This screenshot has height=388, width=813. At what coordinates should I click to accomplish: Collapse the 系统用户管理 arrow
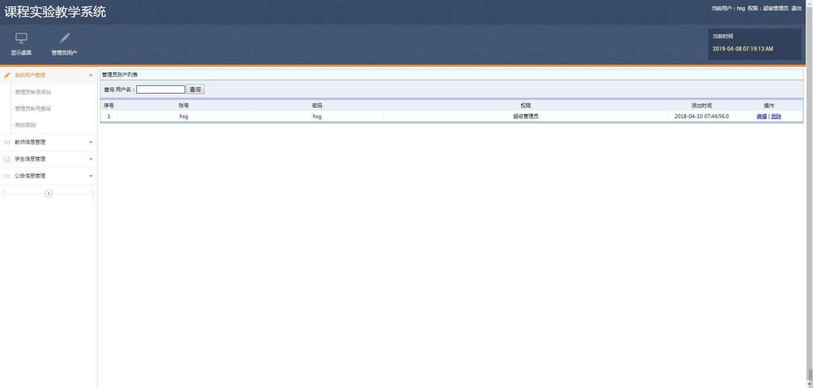(x=91, y=75)
